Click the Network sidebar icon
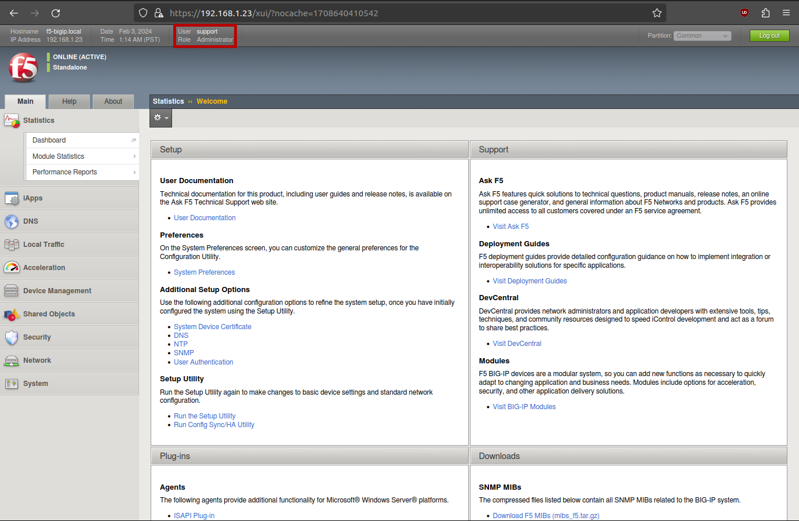The width and height of the screenshot is (799, 521). tap(12, 361)
